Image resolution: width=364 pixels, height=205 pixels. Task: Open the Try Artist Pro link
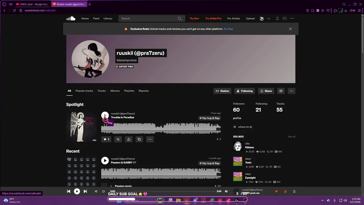213,19
